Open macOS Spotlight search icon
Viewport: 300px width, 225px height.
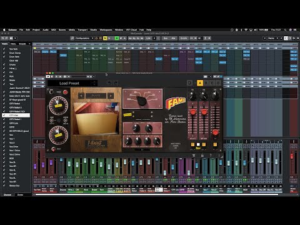pos(285,30)
